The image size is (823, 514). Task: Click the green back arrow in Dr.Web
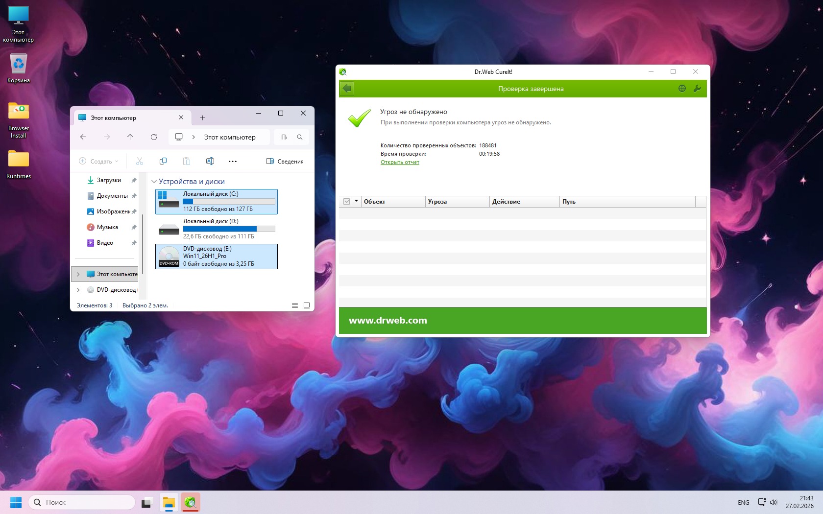pyautogui.click(x=347, y=89)
